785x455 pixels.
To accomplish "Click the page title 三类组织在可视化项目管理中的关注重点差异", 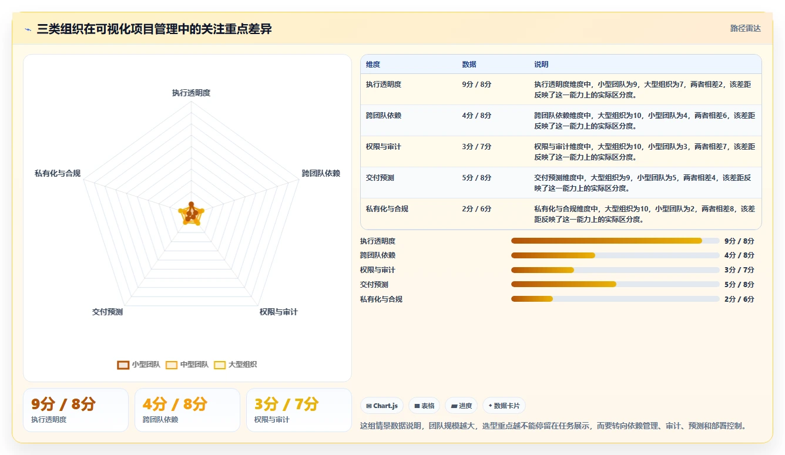I will click(x=154, y=29).
